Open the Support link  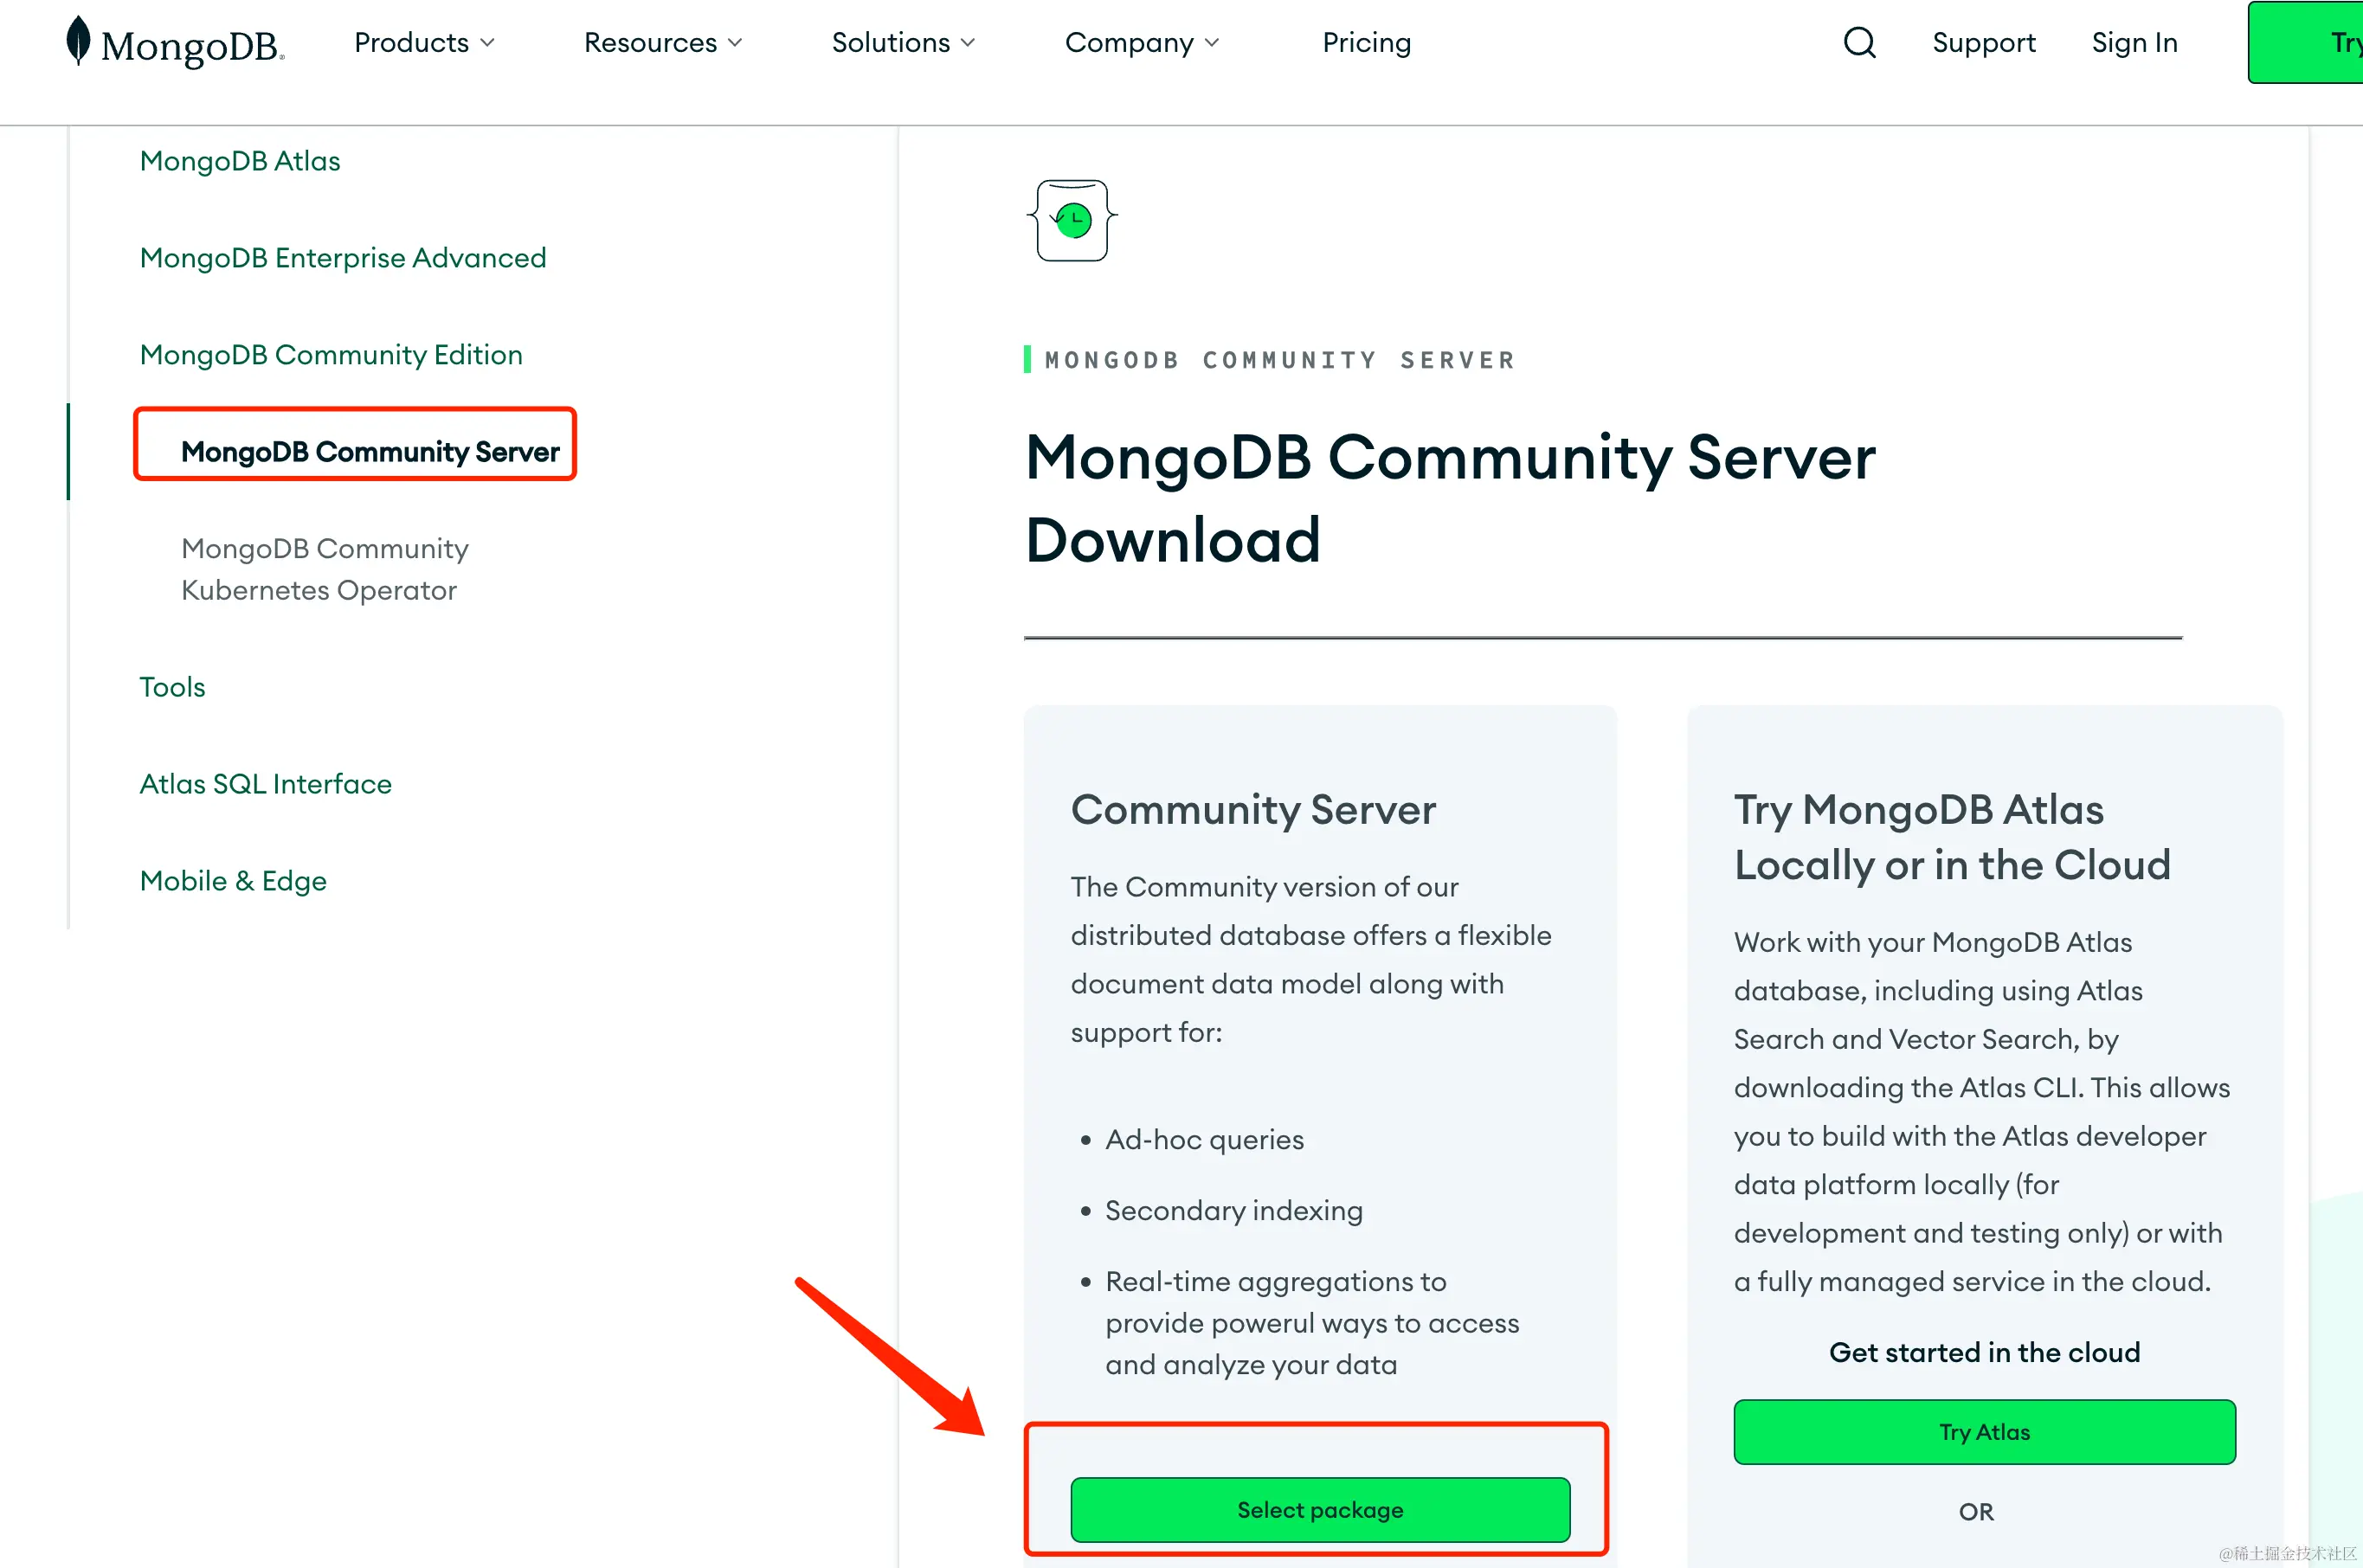(x=1983, y=43)
